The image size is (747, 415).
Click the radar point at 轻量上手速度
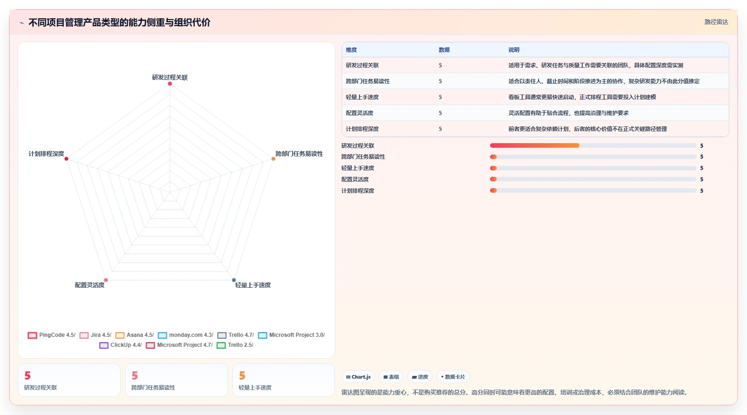234,280
